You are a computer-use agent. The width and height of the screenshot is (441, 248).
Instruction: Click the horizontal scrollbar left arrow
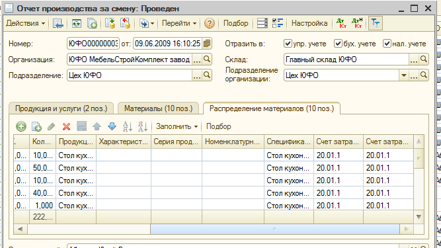(20, 229)
